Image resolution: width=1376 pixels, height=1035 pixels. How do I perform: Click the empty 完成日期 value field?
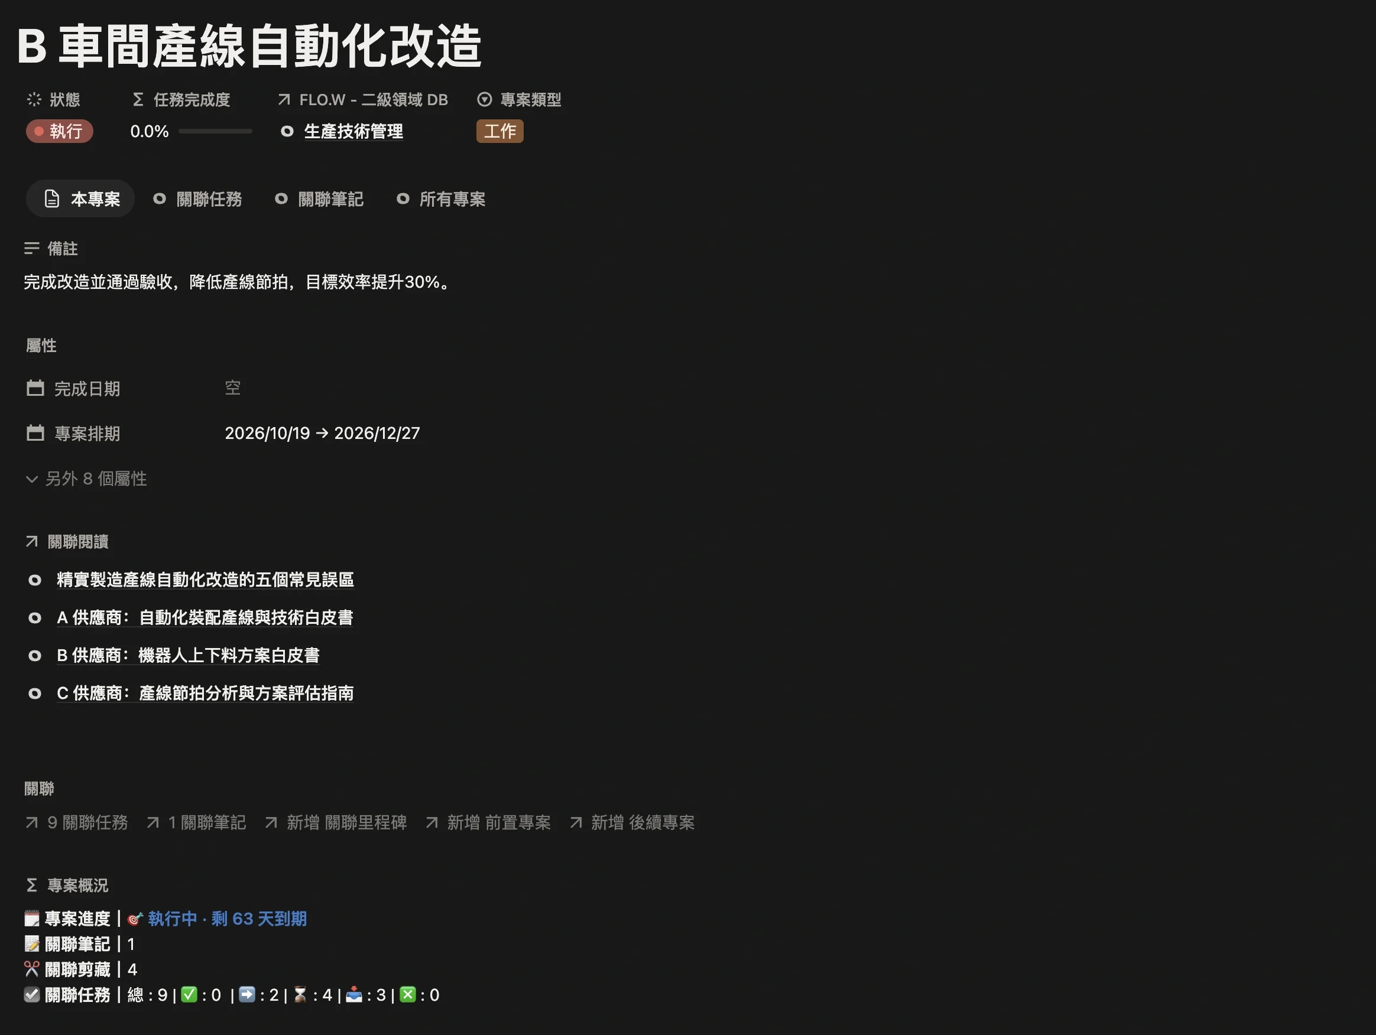coord(233,389)
